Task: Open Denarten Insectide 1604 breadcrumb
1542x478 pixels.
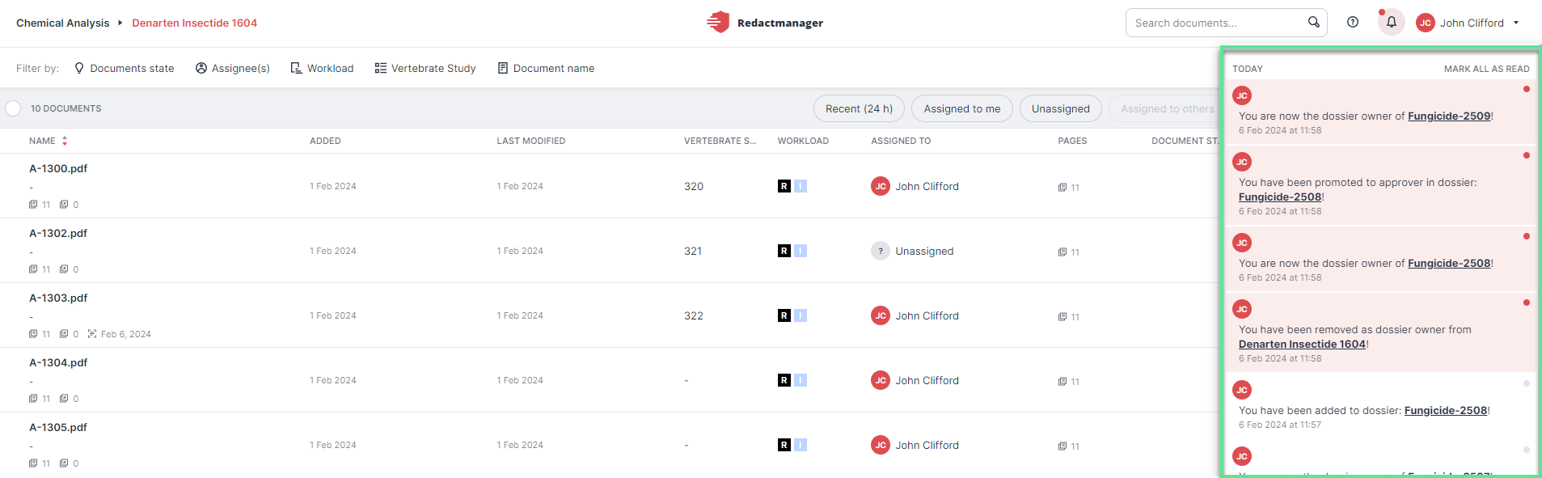Action: click(195, 23)
